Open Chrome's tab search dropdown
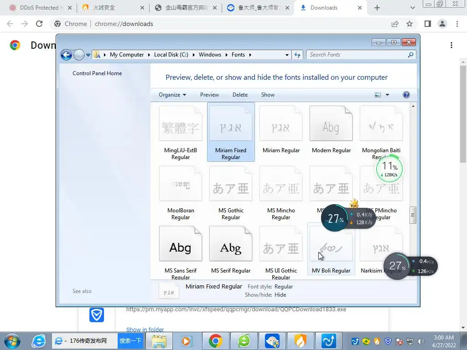The width and height of the screenshot is (467, 350). 412,8
